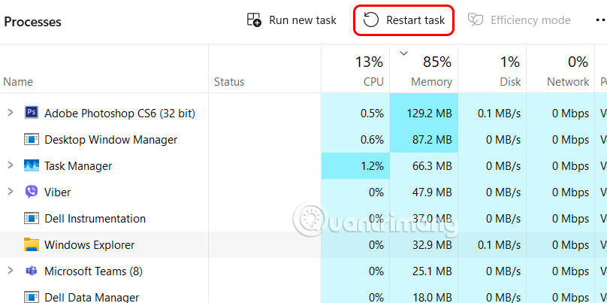This screenshot has height=303, width=607.
Task: Click the 0.6% CPU value
Action: pyautogui.click(x=370, y=140)
